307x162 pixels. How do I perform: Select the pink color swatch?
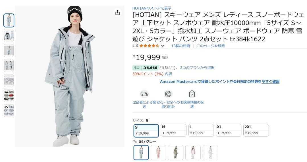coord(158,152)
